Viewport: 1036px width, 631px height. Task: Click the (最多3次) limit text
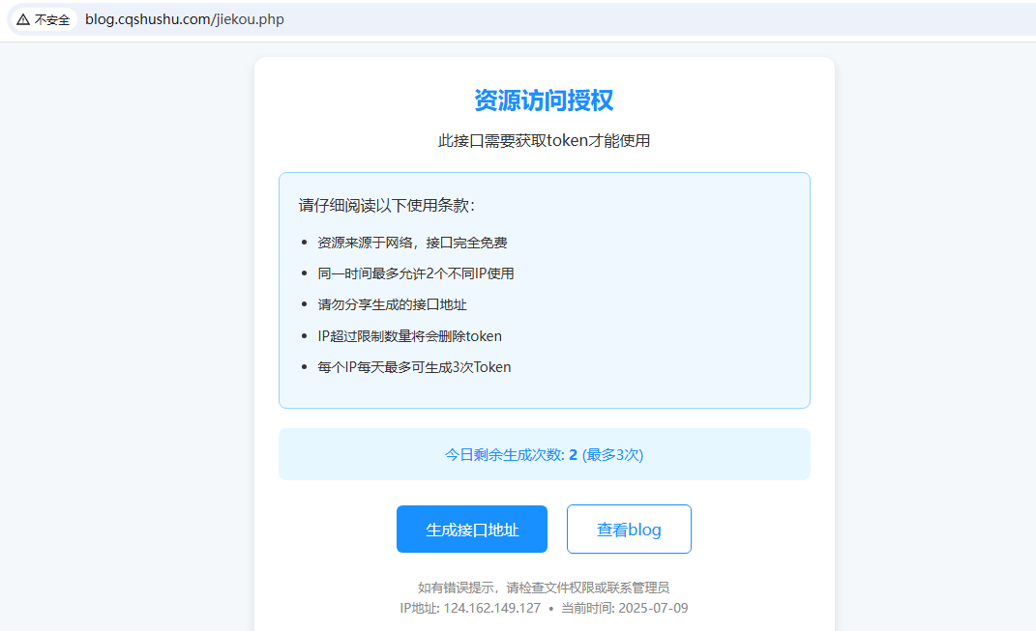(612, 454)
